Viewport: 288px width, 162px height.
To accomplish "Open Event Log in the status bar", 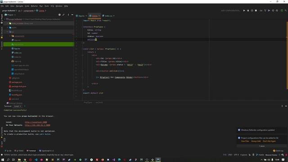I will point(278,151).
